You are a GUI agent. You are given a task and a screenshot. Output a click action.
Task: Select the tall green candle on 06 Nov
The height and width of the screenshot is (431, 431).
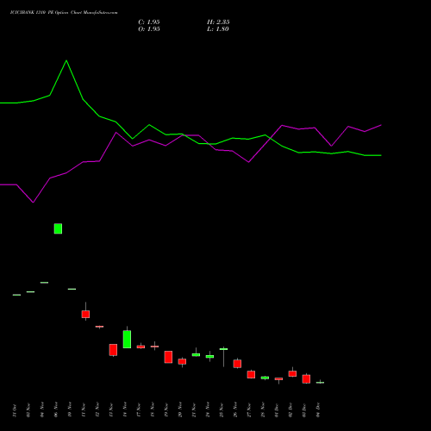tap(58, 228)
